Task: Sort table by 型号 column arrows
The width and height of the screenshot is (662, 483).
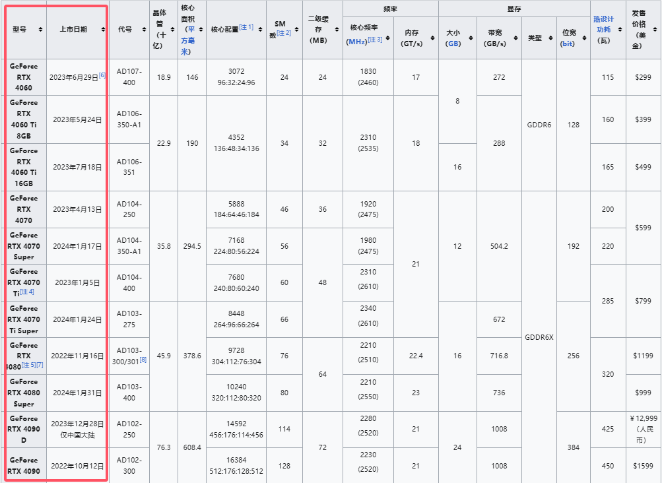Action: tap(41, 30)
